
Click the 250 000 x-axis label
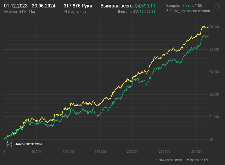[x=165, y=152]
